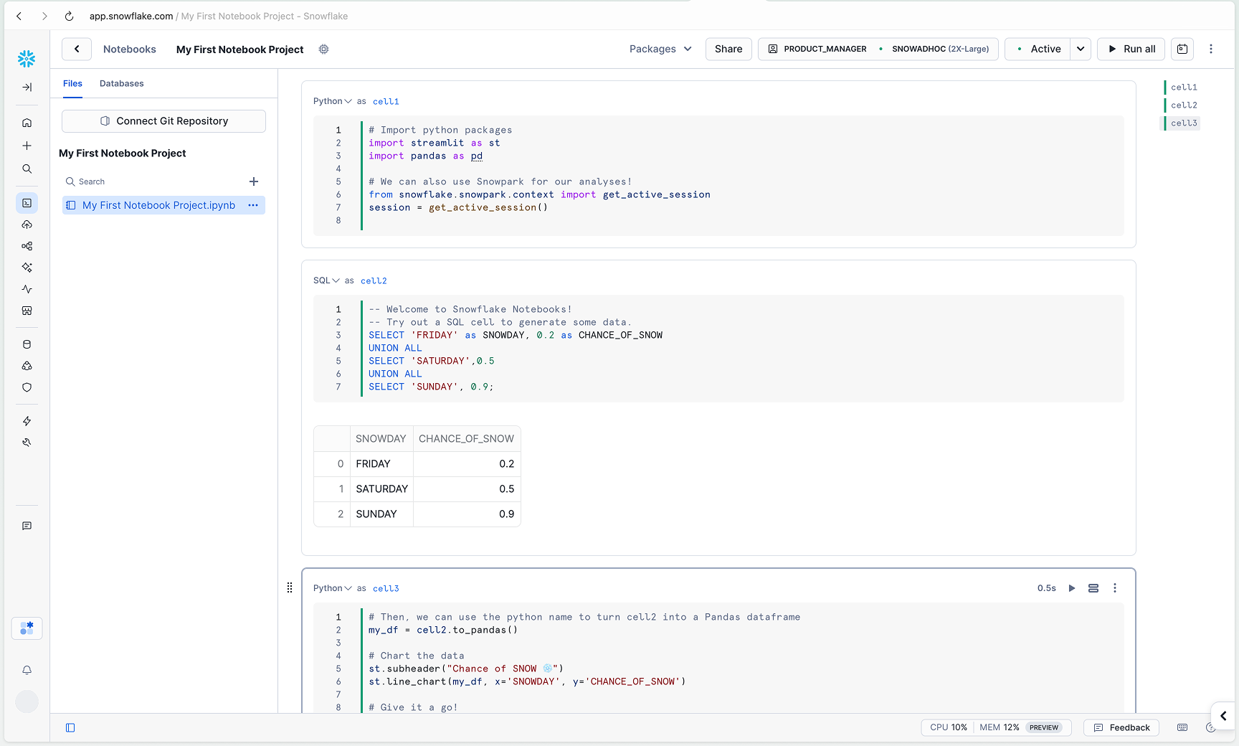Open the Monitoring activity icon
Screen dimensions: 1239x746
[x=27, y=289]
